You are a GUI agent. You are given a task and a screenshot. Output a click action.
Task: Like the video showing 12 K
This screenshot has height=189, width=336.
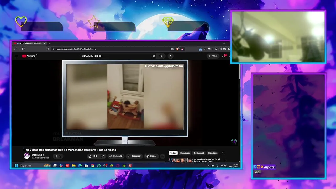click(93, 156)
